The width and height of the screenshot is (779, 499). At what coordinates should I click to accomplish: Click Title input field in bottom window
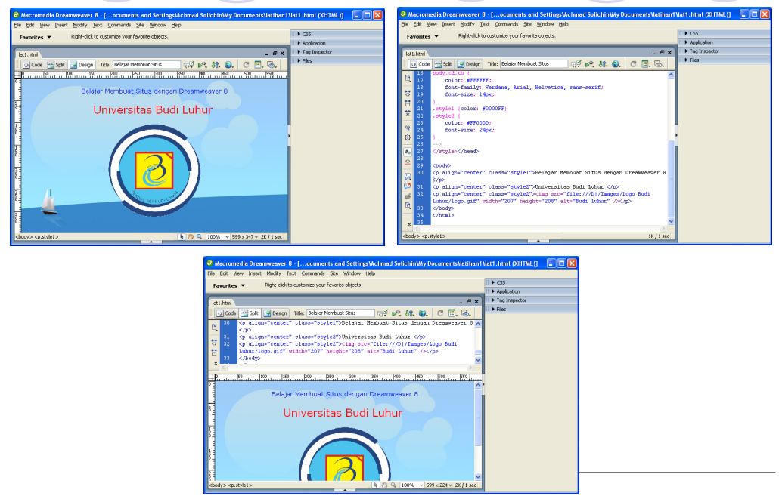(340, 313)
